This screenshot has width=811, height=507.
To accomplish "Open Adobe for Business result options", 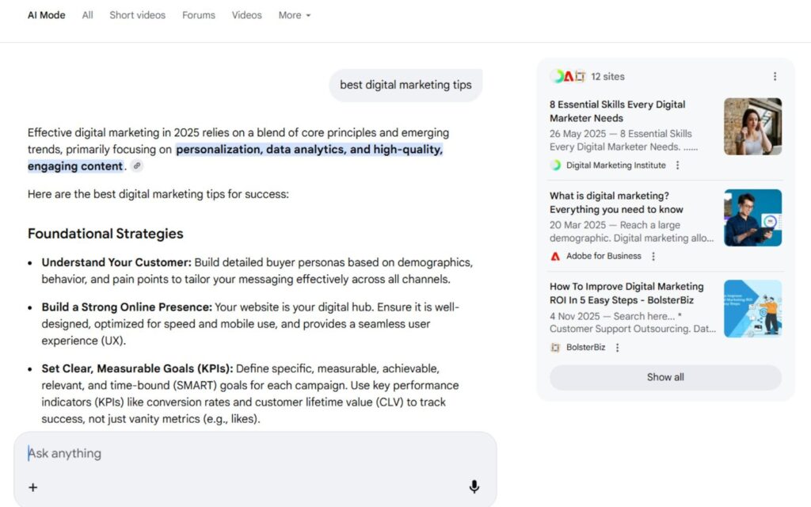I will 653,257.
